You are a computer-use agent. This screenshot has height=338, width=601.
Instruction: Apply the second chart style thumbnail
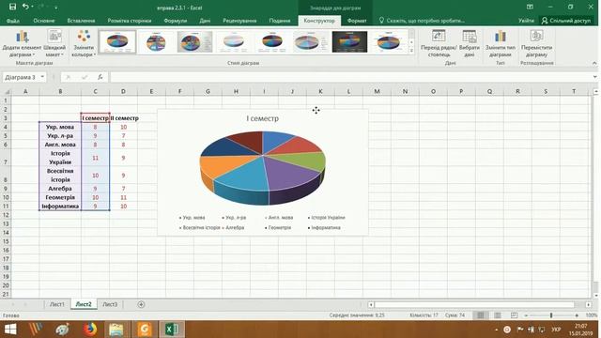[x=156, y=41]
